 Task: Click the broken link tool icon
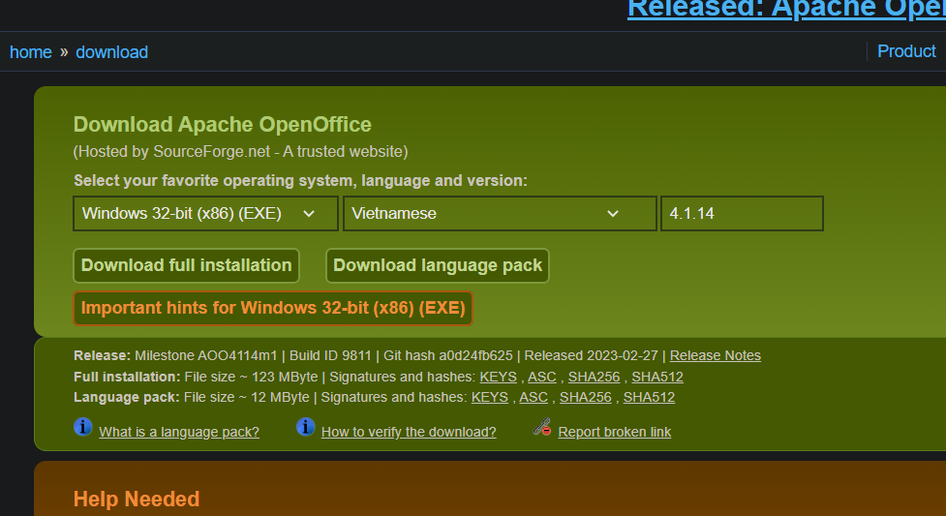pos(542,427)
